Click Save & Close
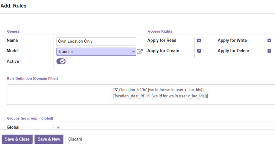275x145 pixels. point(17,139)
